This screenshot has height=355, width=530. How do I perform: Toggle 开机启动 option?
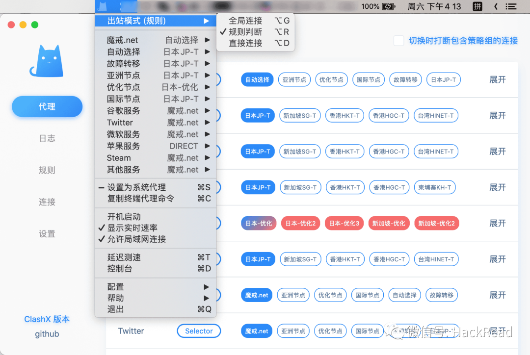pos(156,217)
